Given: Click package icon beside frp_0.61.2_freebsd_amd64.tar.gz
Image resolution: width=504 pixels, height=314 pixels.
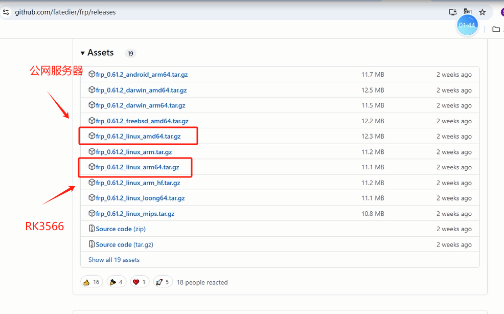Looking at the screenshot, I should tap(92, 121).
